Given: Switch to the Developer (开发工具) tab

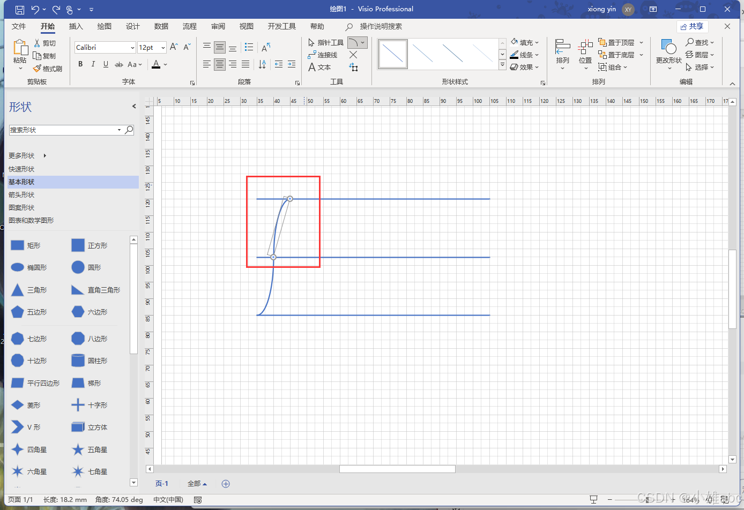Looking at the screenshot, I should 282,26.
